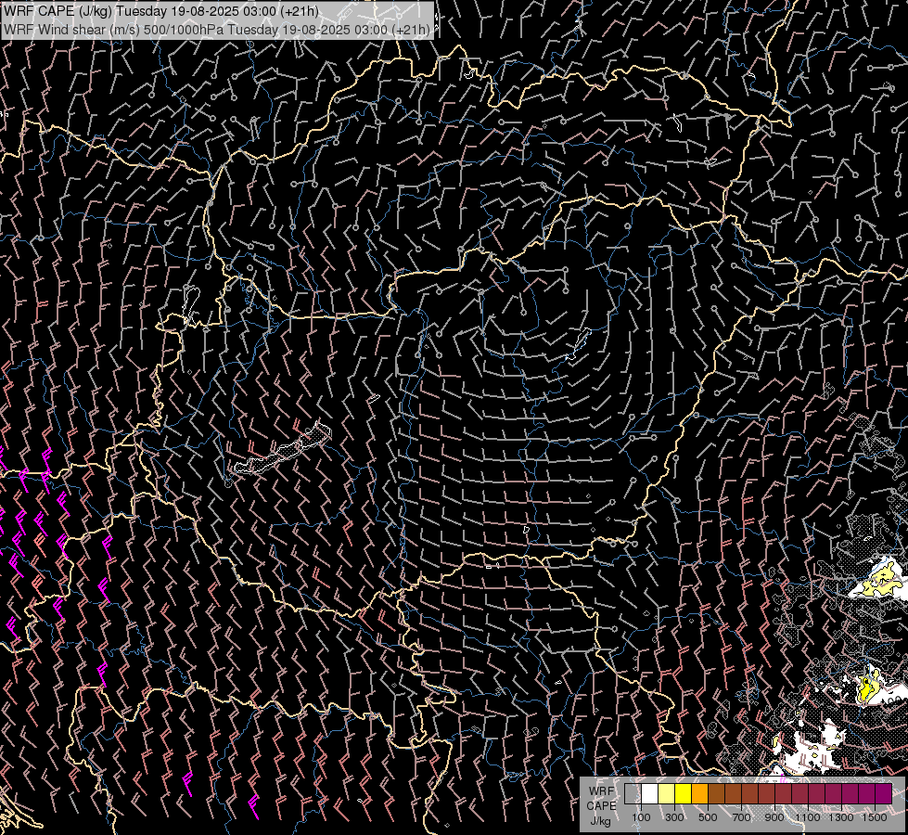This screenshot has width=908, height=835.
Task: Click the bright yellow legend swatch
Action: [x=684, y=793]
